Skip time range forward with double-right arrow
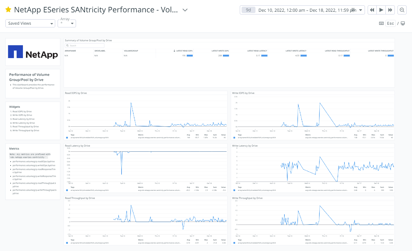The height and width of the screenshot is (251, 412). (x=390, y=10)
